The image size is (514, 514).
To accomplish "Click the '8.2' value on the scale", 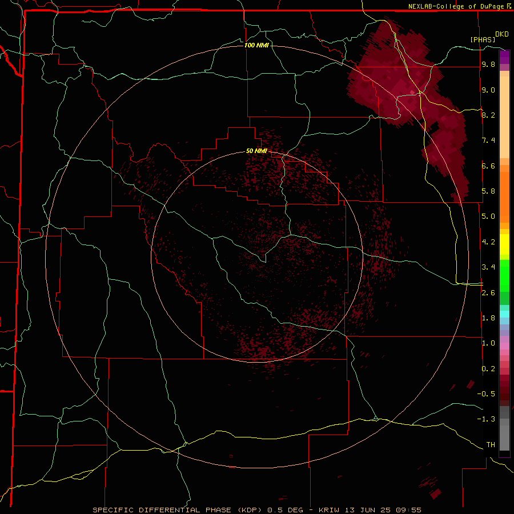I will tap(488, 115).
